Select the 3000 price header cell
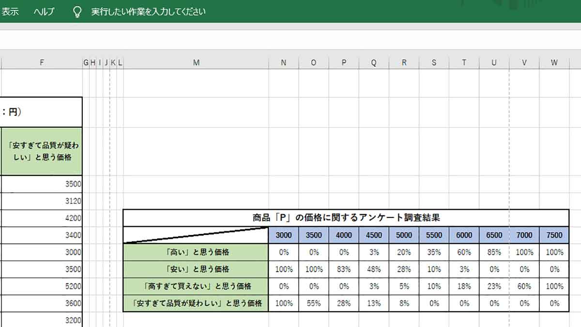The image size is (581, 327). (x=283, y=235)
